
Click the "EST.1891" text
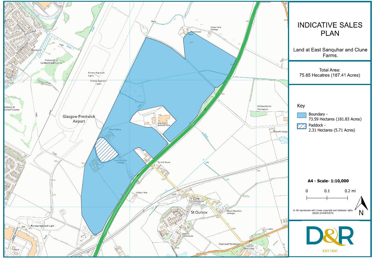pos(330,251)
